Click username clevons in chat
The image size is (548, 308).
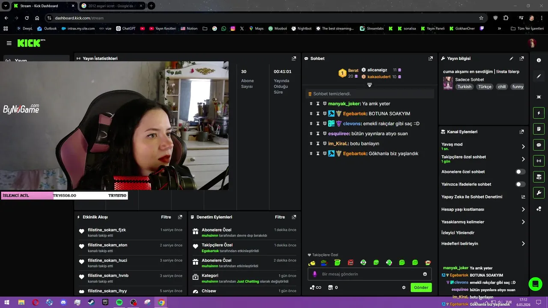click(352, 124)
